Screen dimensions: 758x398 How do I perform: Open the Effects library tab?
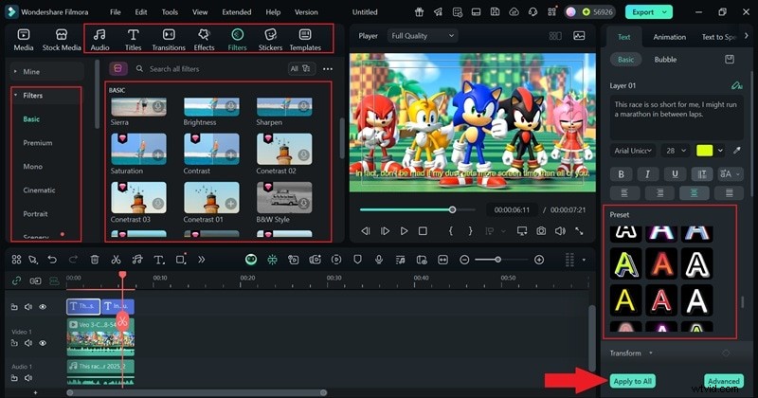(204, 39)
